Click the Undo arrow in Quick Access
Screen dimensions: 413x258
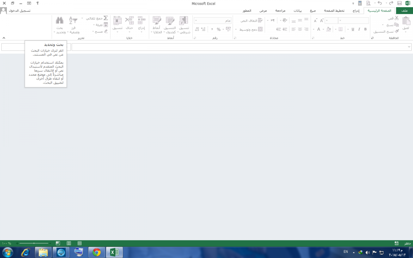[380, 3]
